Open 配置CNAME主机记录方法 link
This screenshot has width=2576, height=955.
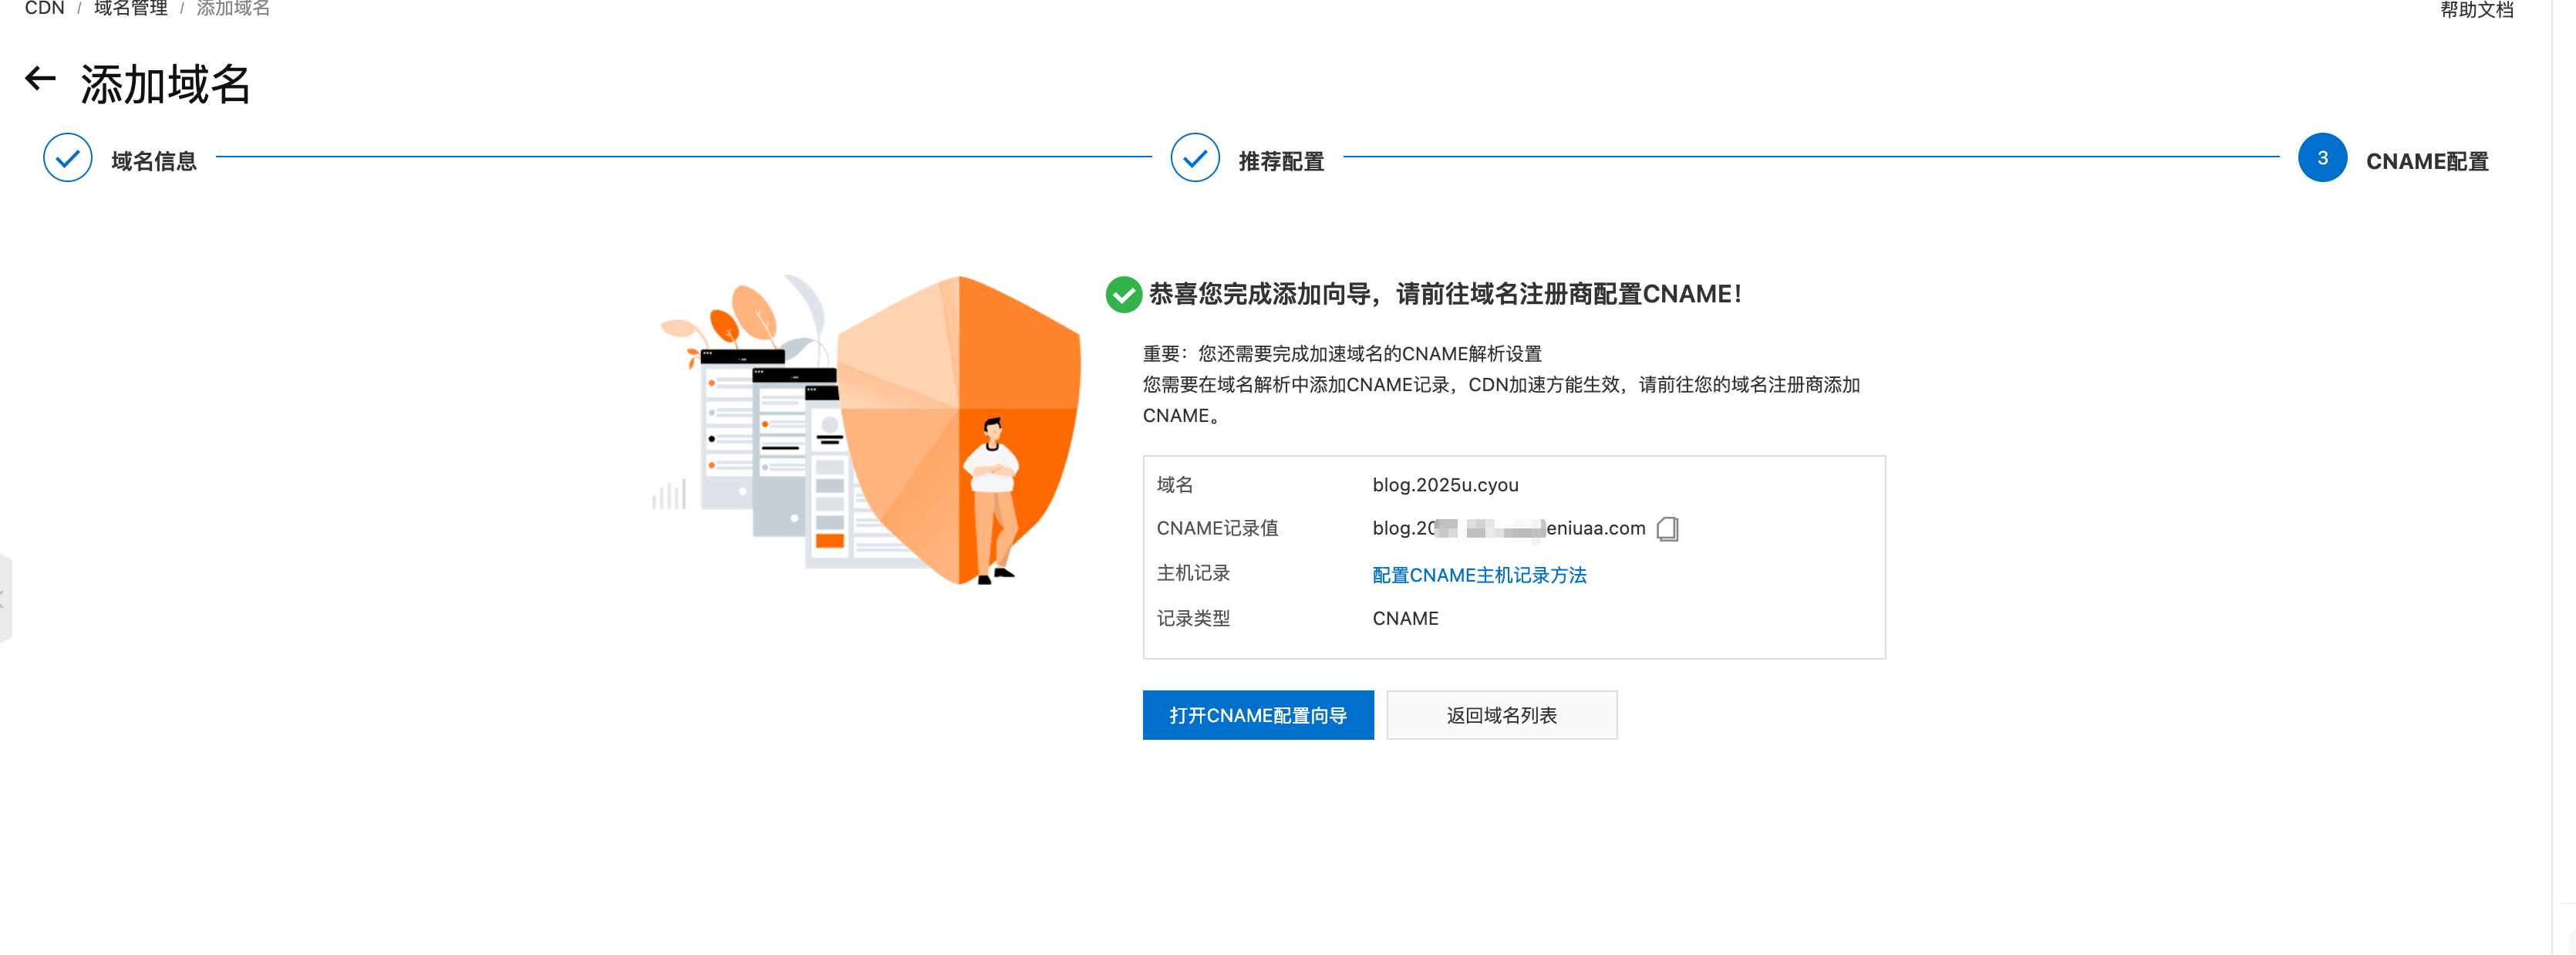pyautogui.click(x=1479, y=575)
